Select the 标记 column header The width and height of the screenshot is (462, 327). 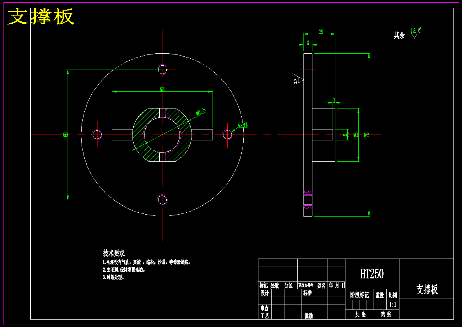[264, 285]
